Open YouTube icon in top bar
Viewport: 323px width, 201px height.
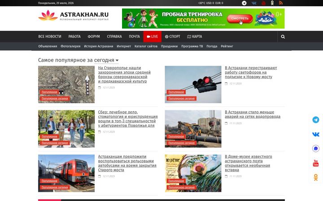(263, 3)
